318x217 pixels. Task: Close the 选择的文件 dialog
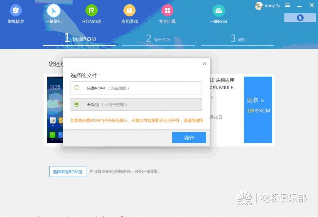[x=204, y=64]
